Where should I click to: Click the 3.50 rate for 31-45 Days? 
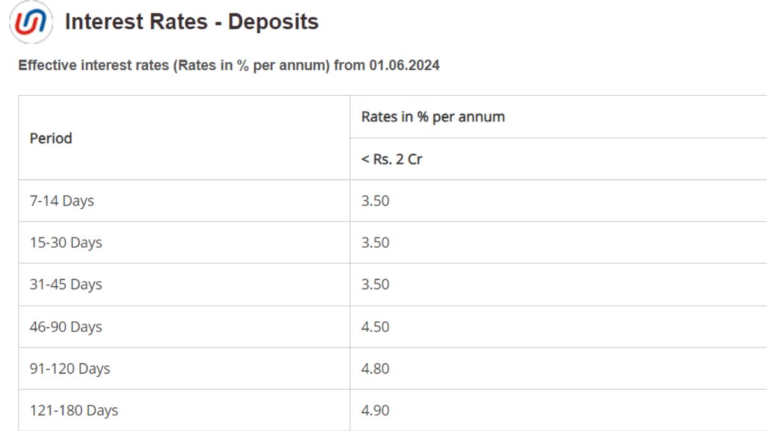(375, 284)
